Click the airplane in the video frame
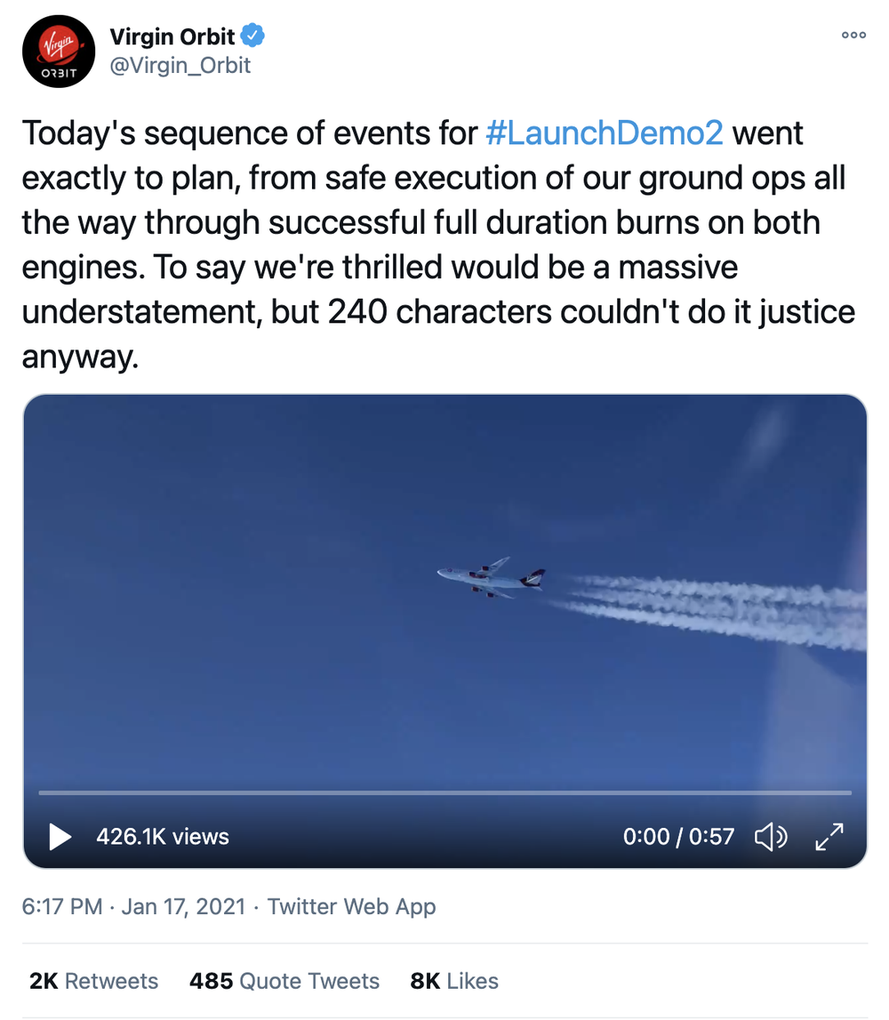This screenshot has height=1020, width=889. click(492, 577)
